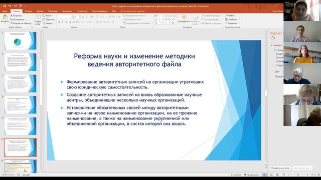Select the first fill radio option in Format pane
The width and height of the screenshot is (321, 180).
tap(275, 50)
